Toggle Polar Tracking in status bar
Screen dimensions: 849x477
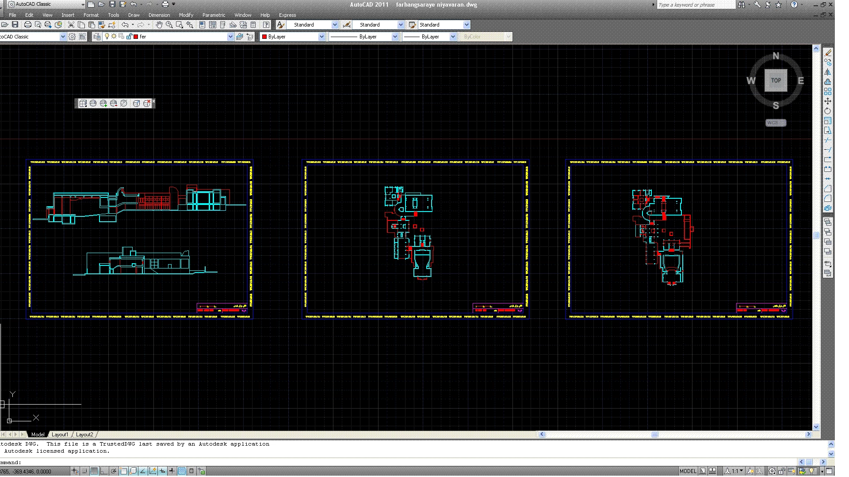[114, 471]
